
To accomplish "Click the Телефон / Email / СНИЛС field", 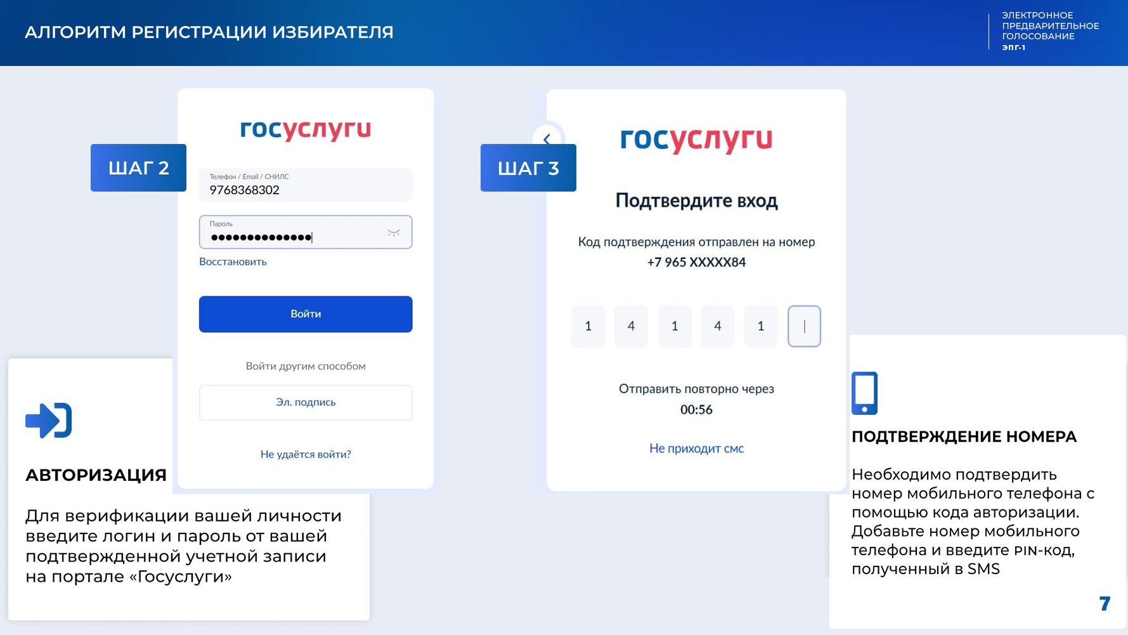I will click(306, 185).
